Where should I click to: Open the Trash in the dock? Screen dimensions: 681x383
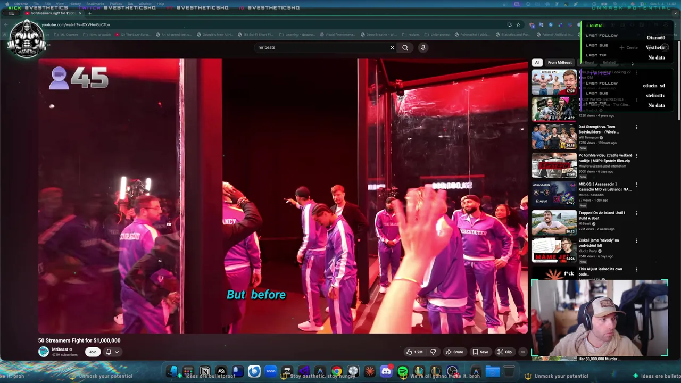tap(509, 371)
